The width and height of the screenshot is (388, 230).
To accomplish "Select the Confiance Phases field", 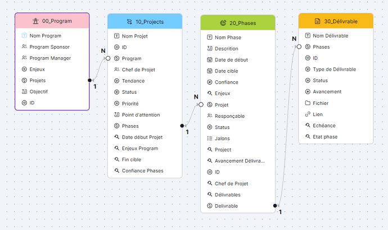I will click(142, 171).
